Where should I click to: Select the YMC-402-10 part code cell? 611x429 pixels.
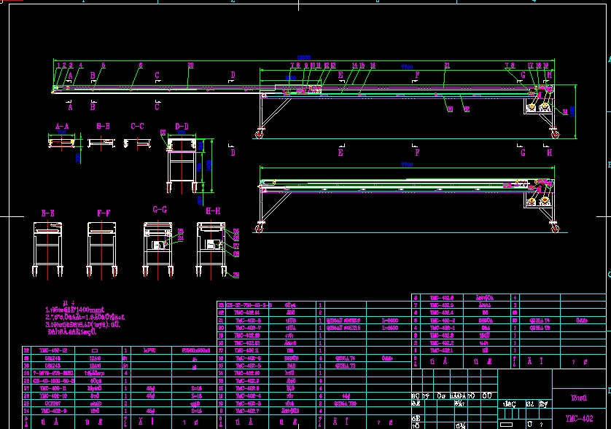point(53,395)
